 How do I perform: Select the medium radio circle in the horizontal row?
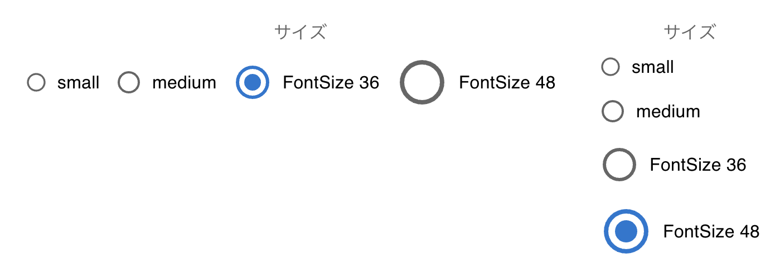[129, 83]
